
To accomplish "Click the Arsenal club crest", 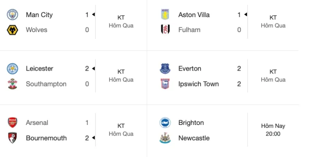I will point(13,123).
